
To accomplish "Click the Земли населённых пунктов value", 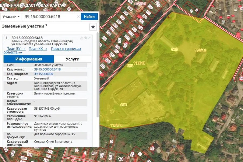I will tap(54, 93).
